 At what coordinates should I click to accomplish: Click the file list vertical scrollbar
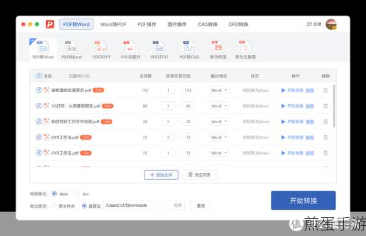334,106
